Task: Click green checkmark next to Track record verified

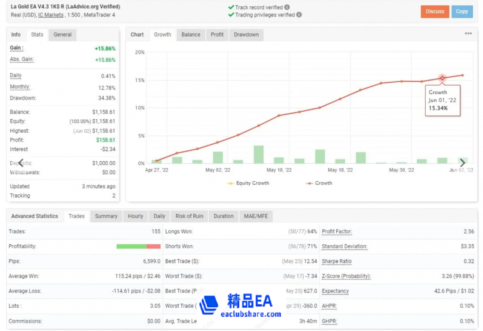Action: [x=231, y=8]
